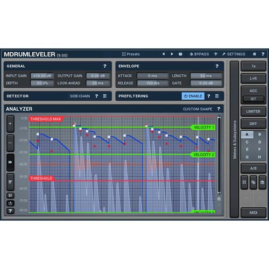Toggle the BYPASS button
269x269 pixels.
[x=200, y=54]
